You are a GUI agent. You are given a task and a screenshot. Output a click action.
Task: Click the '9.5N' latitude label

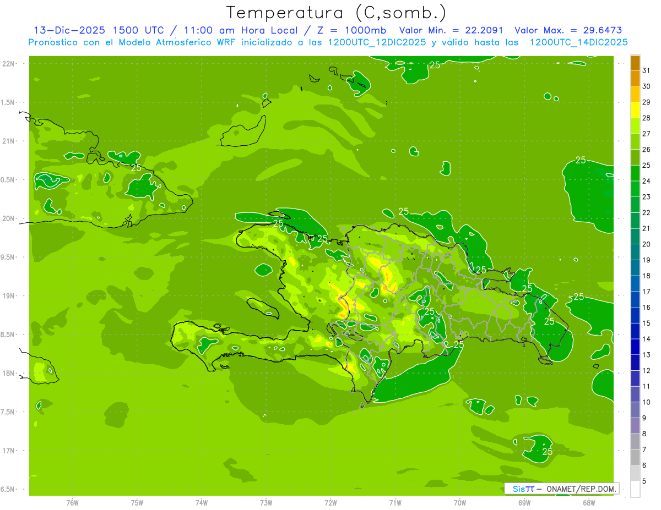pos(8,257)
